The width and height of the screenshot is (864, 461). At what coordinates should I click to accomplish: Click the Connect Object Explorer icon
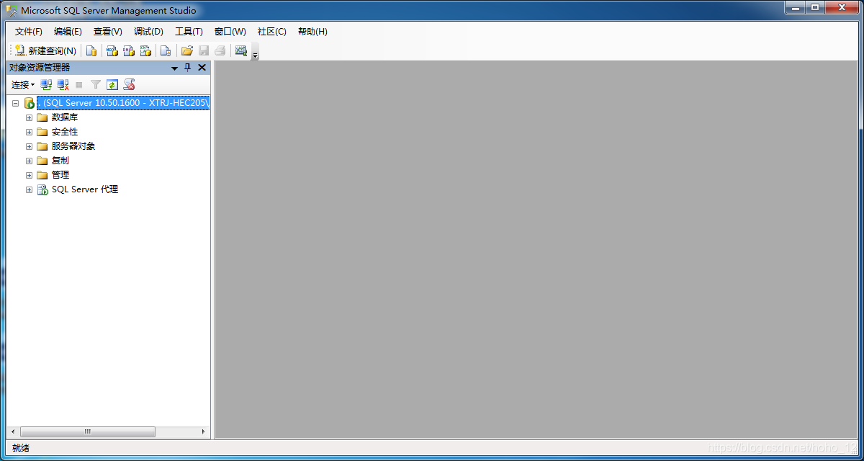pyautogui.click(x=46, y=85)
